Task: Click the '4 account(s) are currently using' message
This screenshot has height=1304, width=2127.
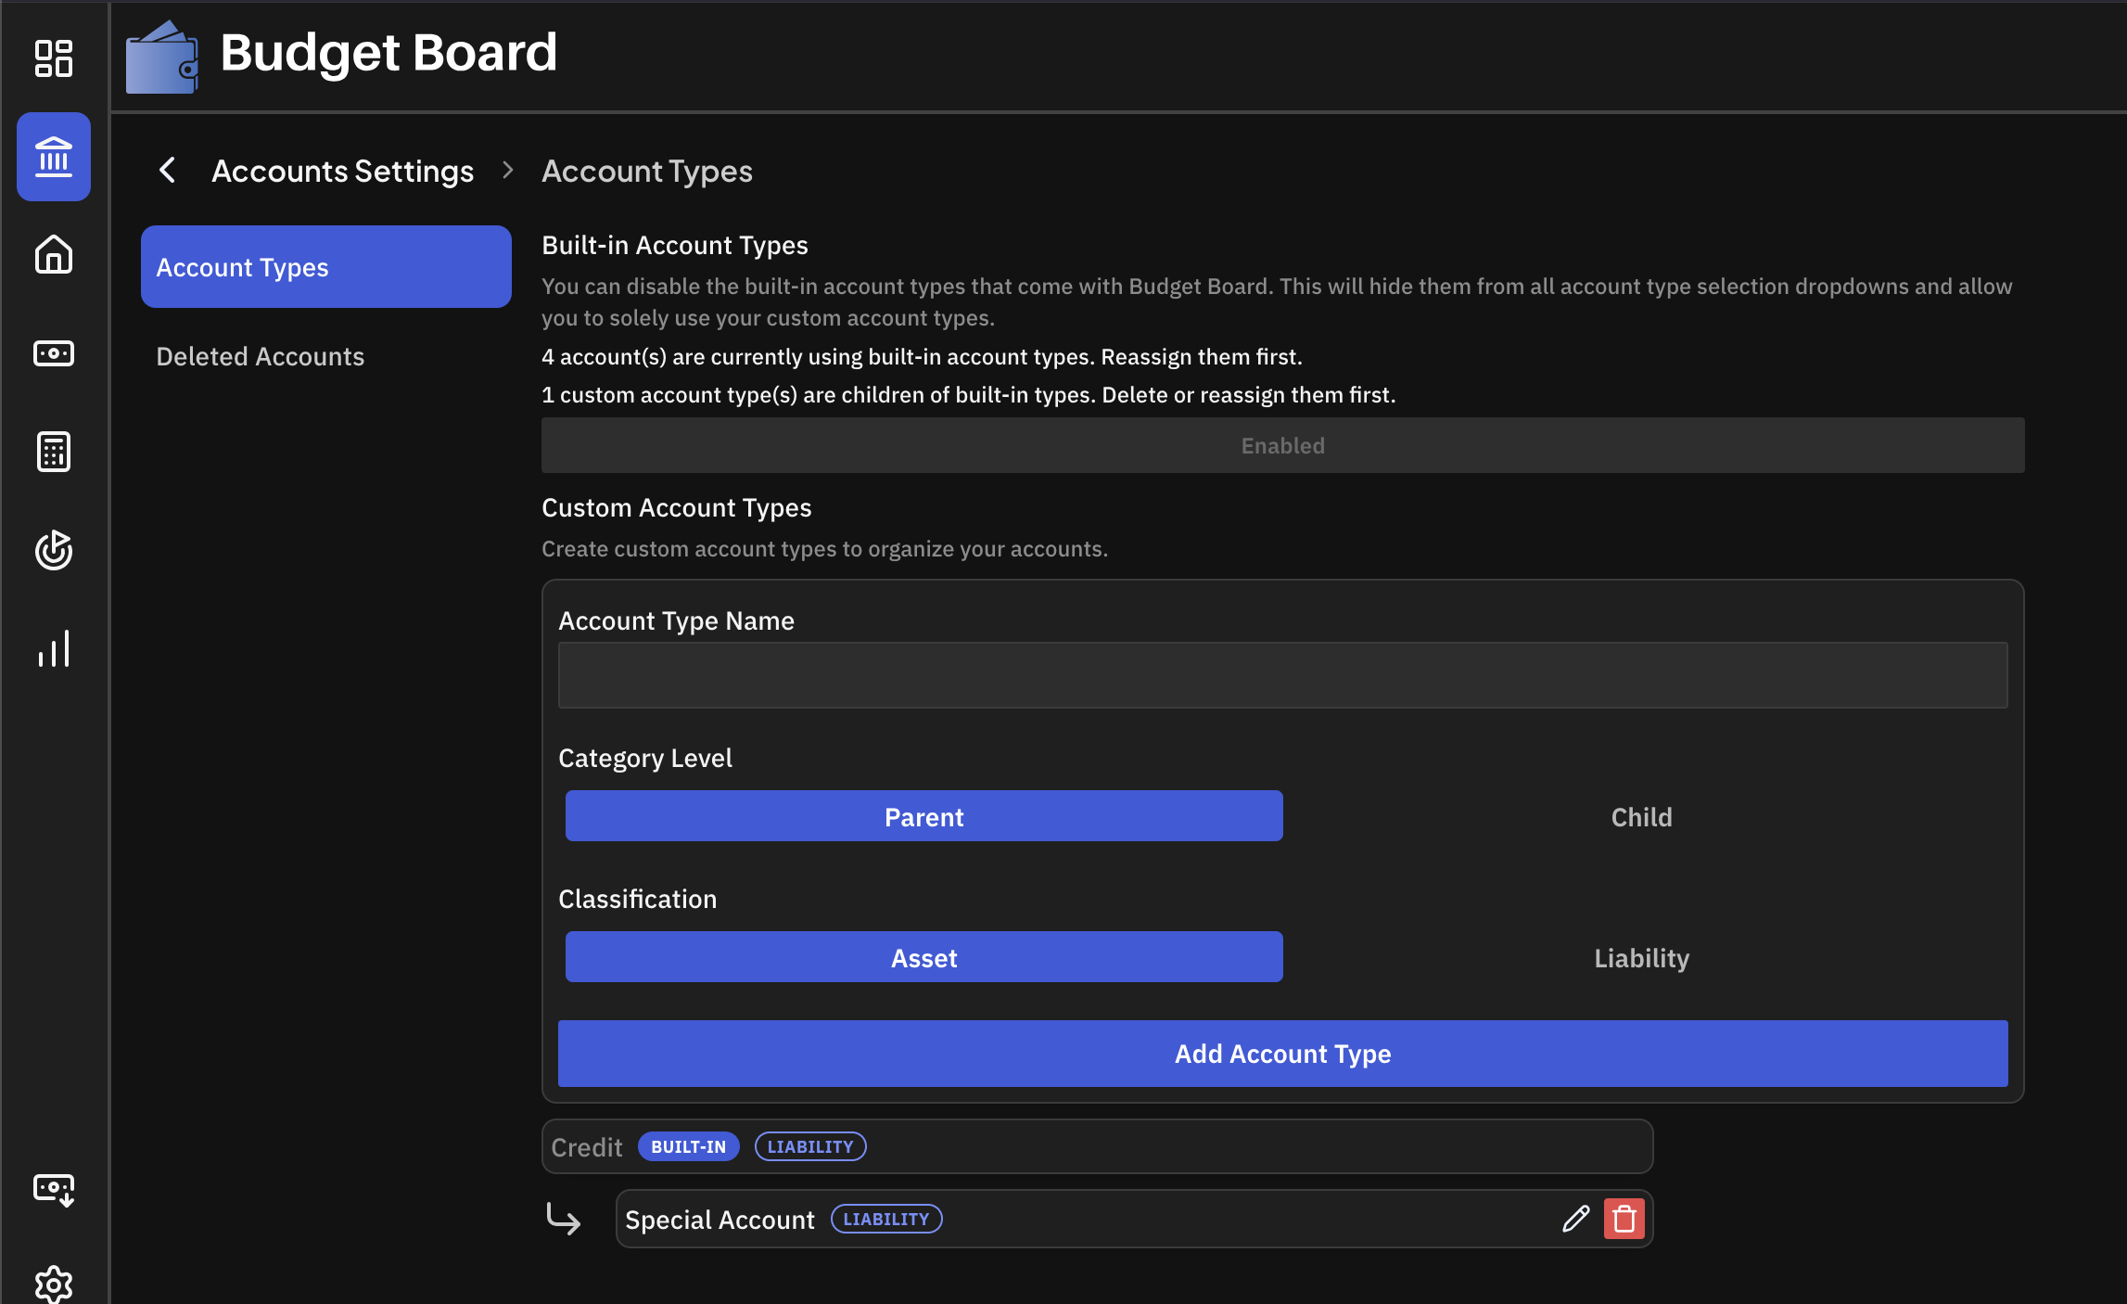Action: click(922, 357)
